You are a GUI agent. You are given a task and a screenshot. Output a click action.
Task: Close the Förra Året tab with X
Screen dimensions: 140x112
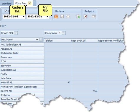click(x=29, y=3)
